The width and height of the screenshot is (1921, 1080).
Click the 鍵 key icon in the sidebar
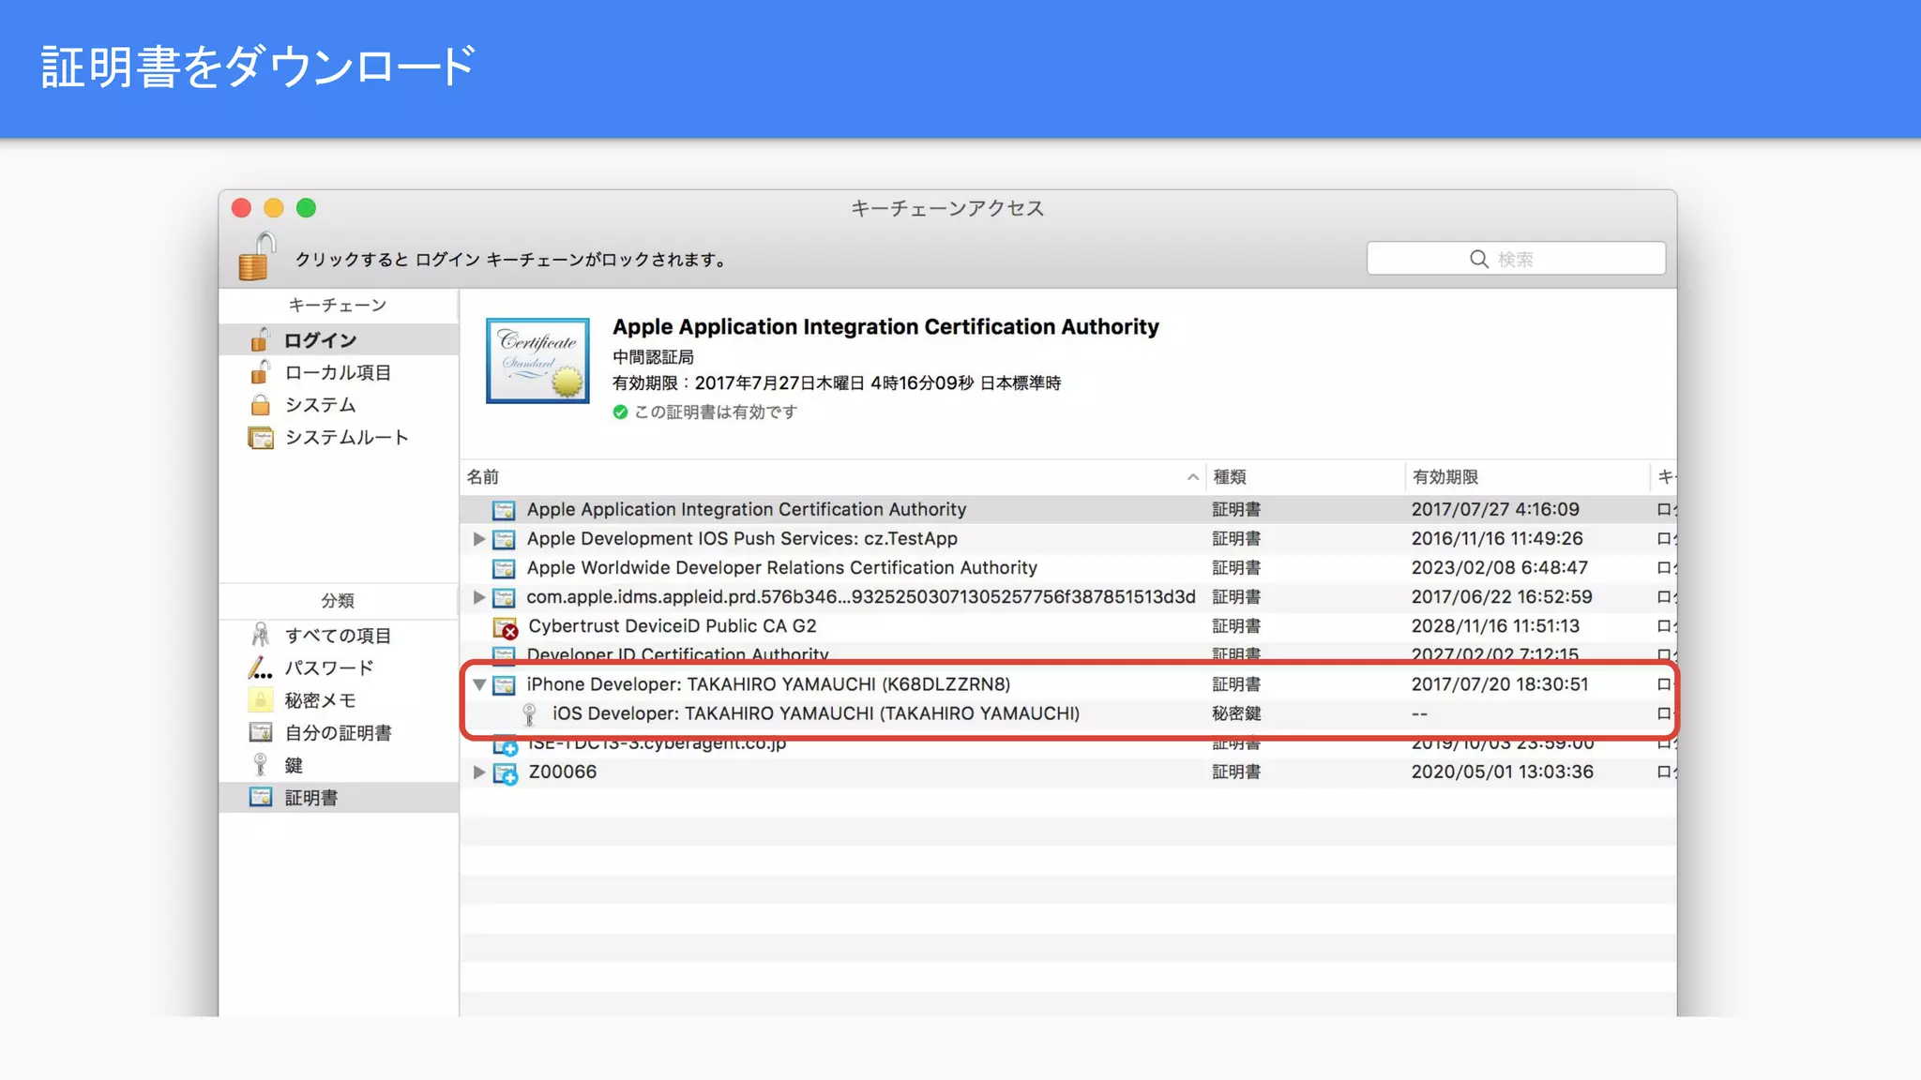[261, 765]
